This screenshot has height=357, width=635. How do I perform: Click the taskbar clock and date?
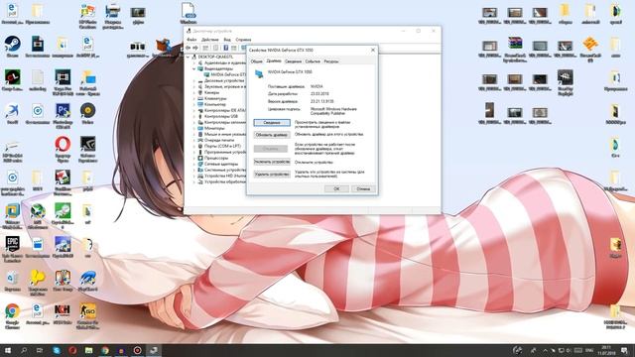(x=606, y=350)
